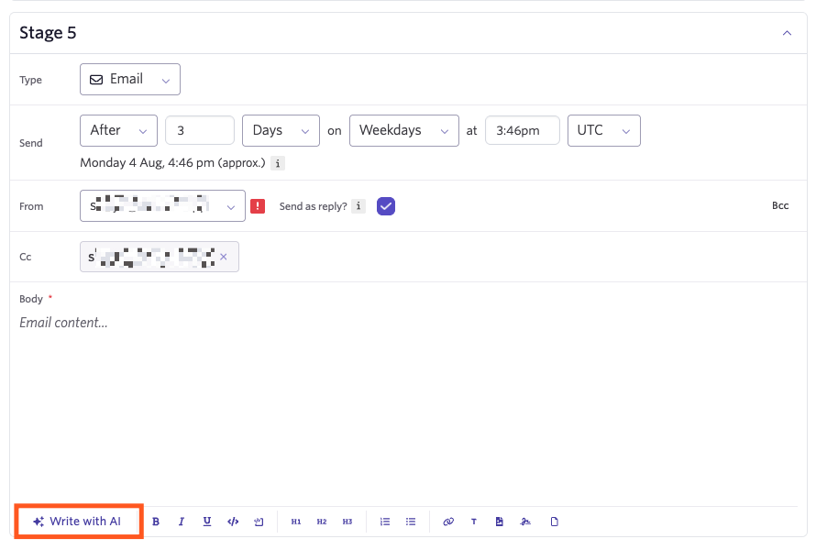Screen dimensions: 816x550
Task: Click Write with AI
Action: click(78, 522)
